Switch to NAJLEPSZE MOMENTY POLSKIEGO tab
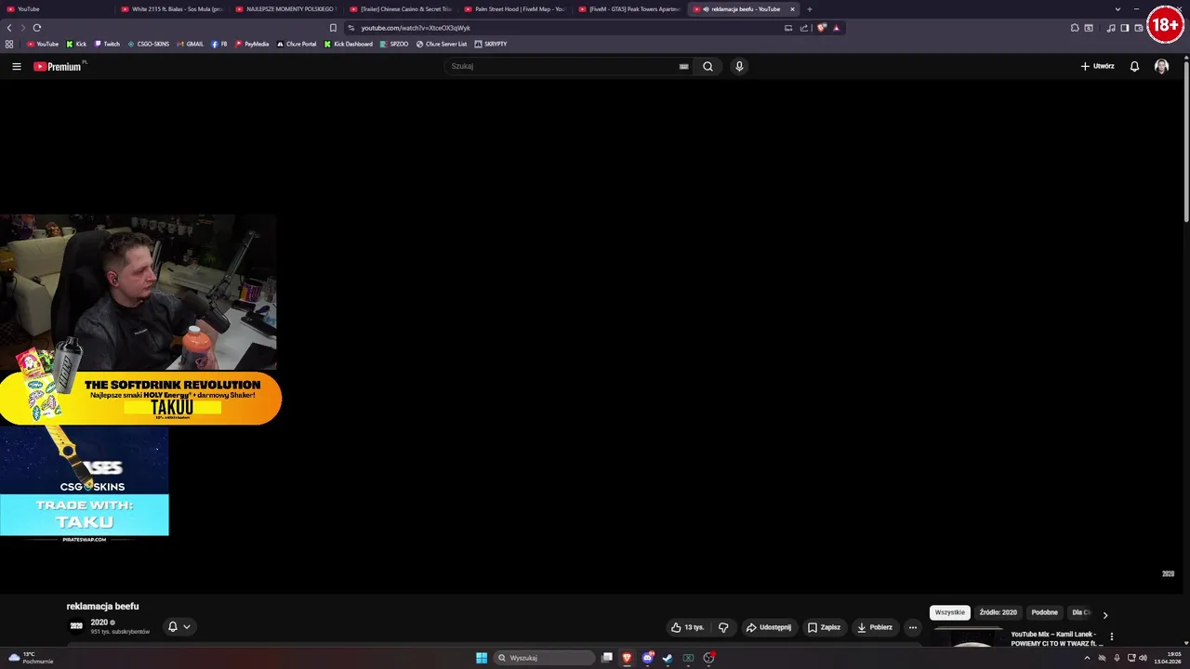 coord(286,9)
